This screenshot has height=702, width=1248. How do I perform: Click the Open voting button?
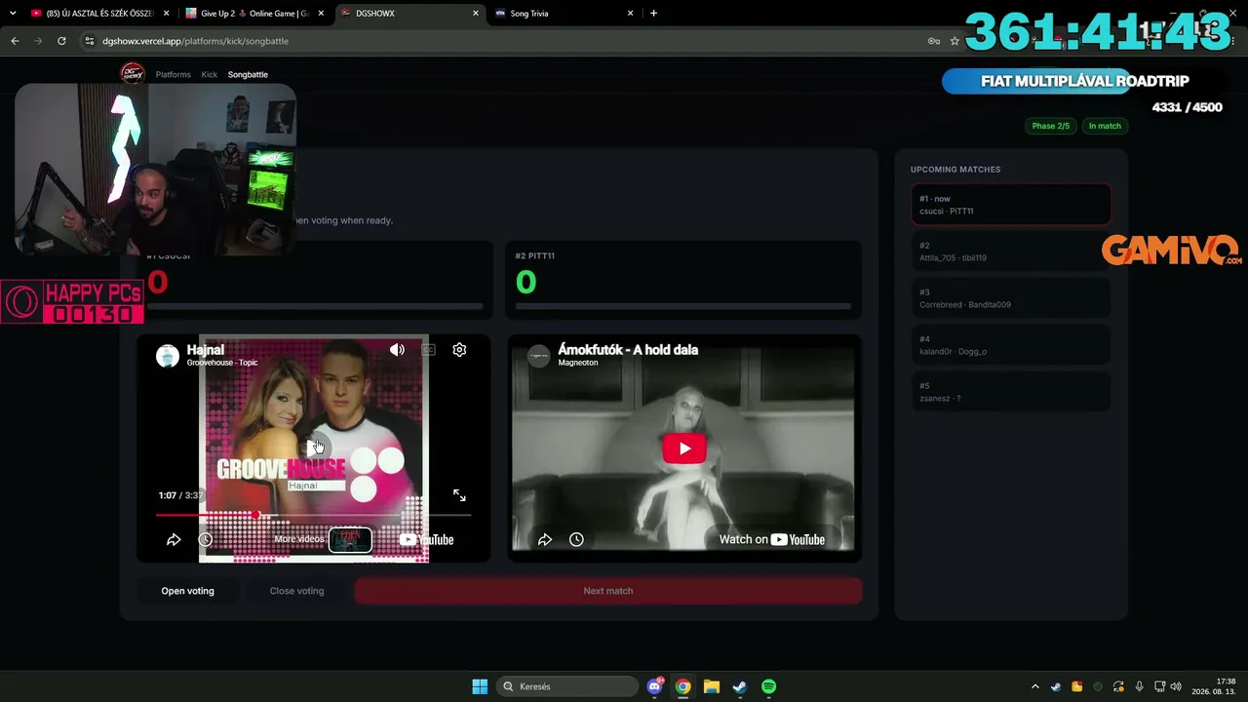coord(187,591)
